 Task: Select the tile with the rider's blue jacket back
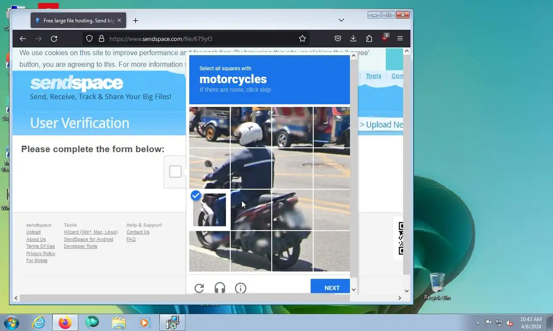251,169
